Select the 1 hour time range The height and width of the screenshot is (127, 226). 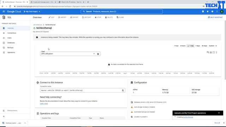[x=176, y=46]
